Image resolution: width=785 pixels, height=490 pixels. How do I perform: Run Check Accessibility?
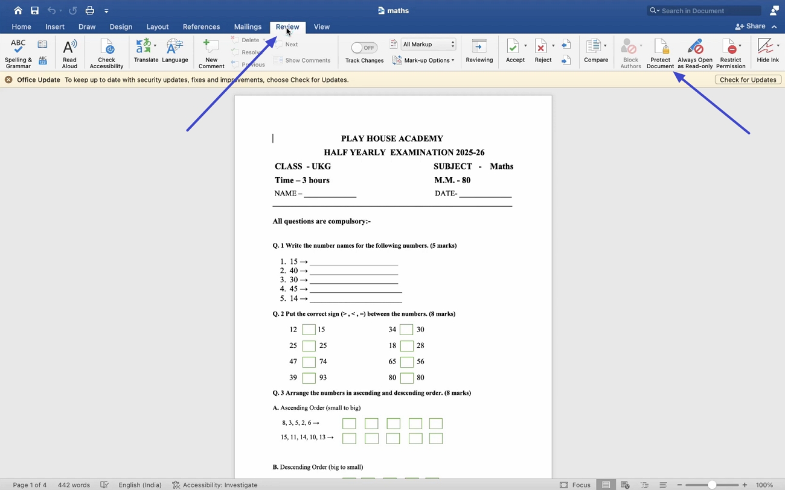[106, 53]
